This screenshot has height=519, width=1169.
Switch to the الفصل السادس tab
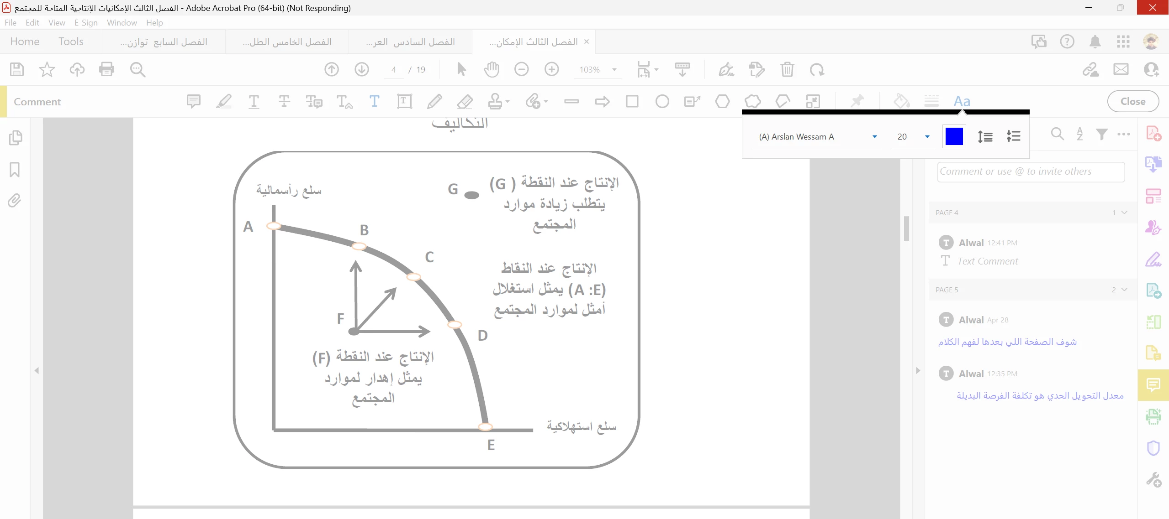[x=410, y=42]
